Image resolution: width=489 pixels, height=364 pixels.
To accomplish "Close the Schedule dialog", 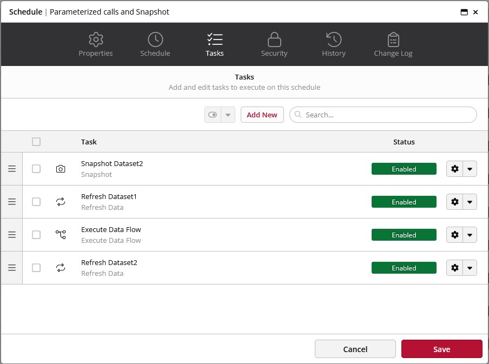I will point(475,12).
